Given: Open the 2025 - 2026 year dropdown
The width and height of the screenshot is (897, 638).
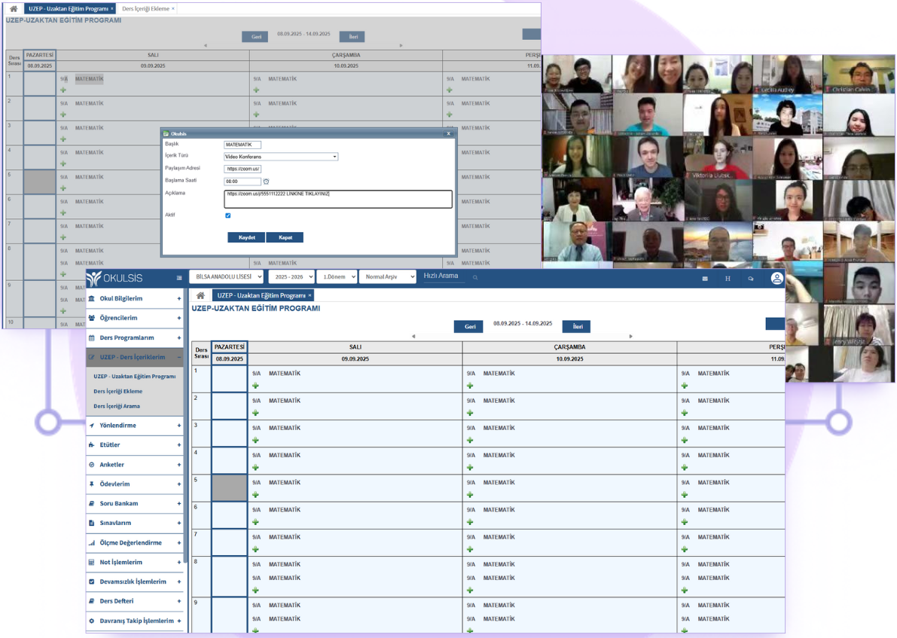Looking at the screenshot, I should click(x=291, y=277).
